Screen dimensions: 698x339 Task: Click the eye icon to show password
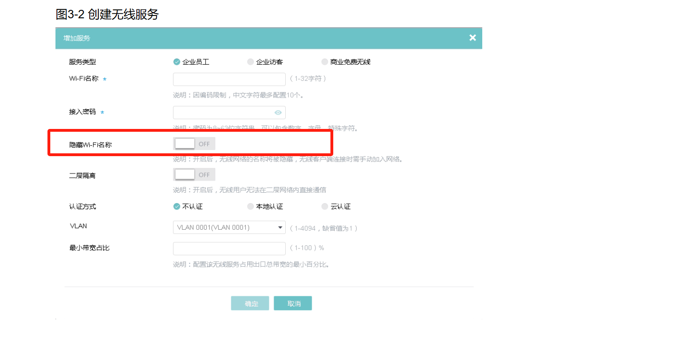[278, 113]
